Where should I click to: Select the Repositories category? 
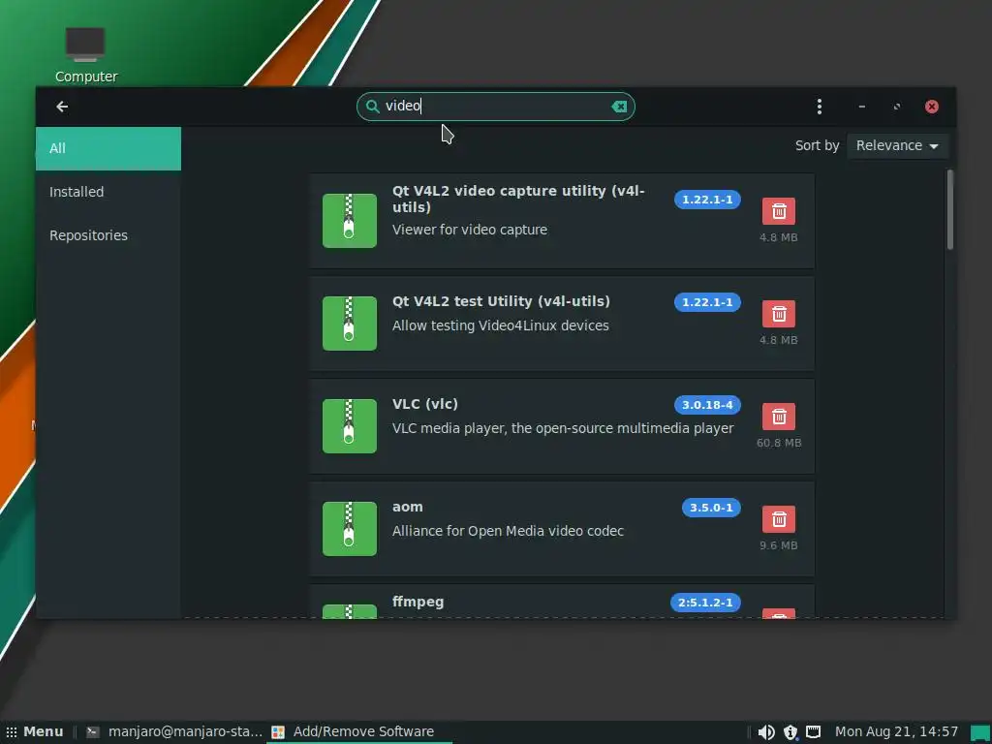point(108,235)
